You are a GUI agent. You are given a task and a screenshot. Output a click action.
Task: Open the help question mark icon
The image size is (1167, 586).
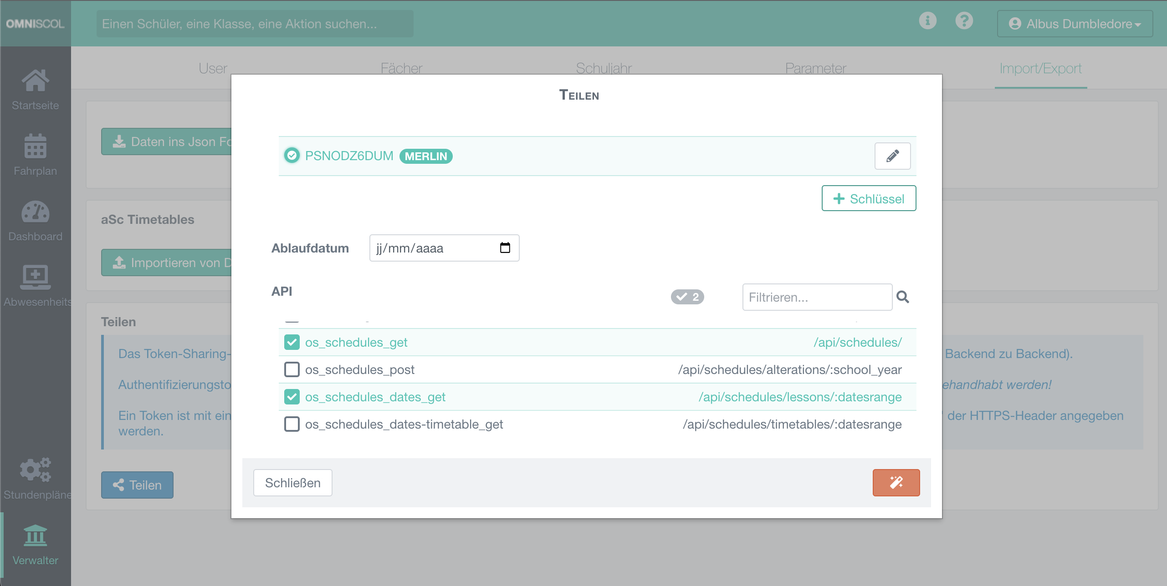click(964, 20)
